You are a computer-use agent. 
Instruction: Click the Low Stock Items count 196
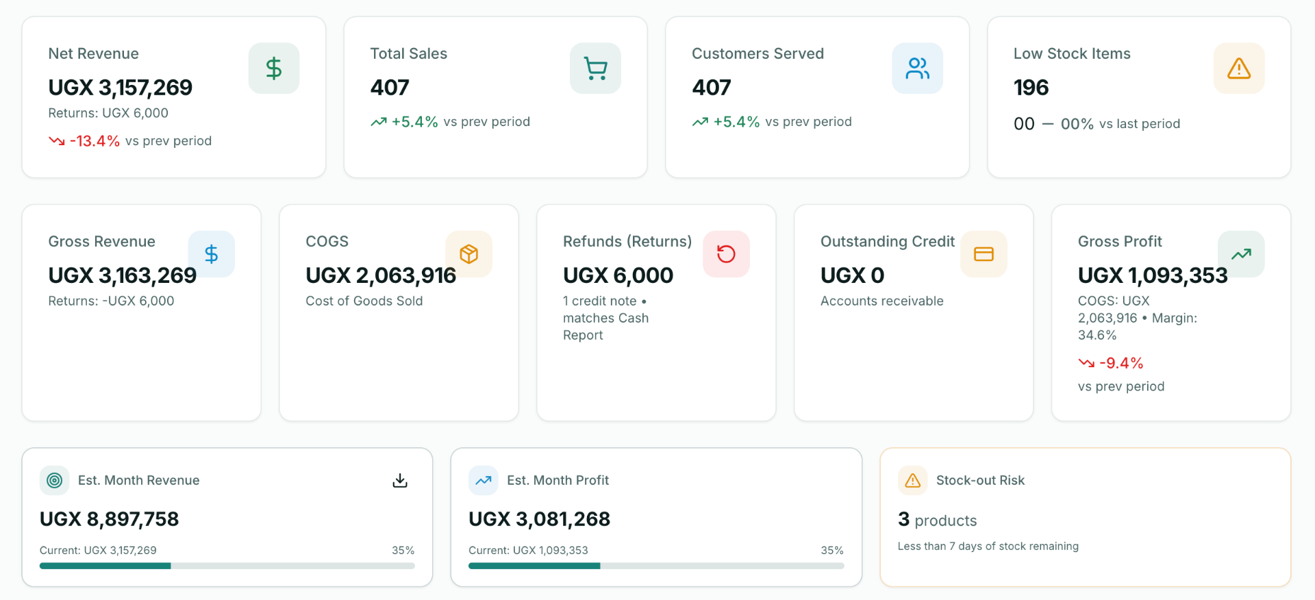[1031, 88]
